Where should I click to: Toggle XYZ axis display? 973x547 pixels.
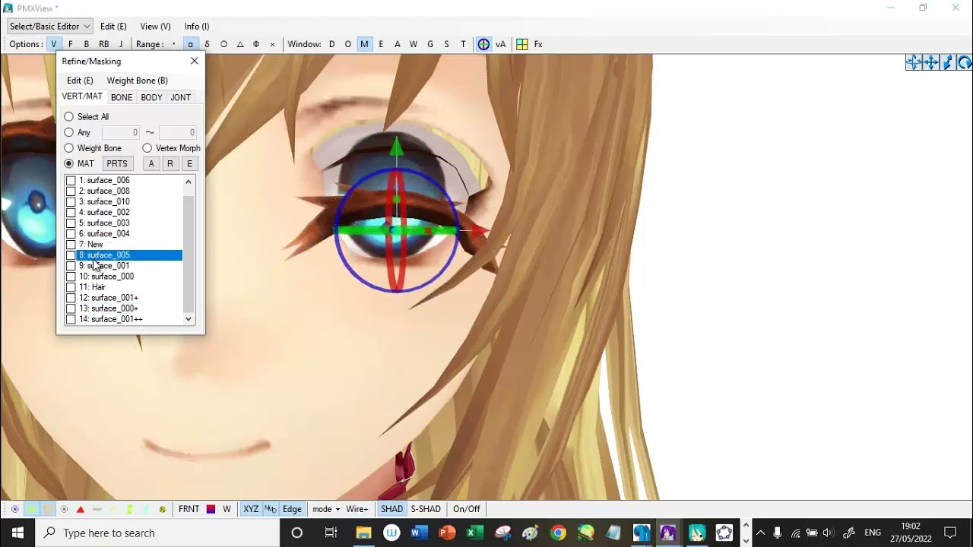tap(251, 509)
